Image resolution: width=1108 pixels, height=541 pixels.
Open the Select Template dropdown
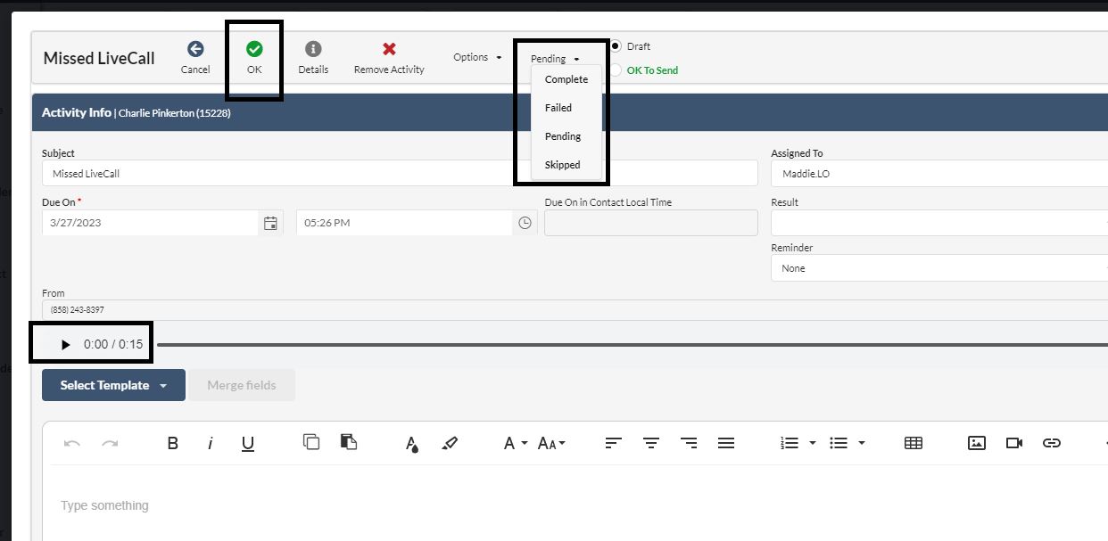[x=113, y=385]
